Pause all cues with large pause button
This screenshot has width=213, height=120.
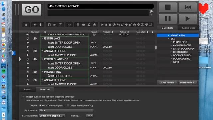pyautogui.click(x=168, y=19)
